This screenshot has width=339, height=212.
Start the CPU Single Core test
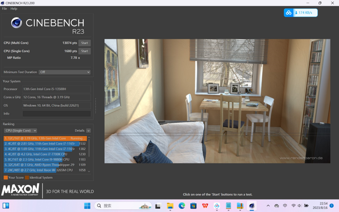84,51
